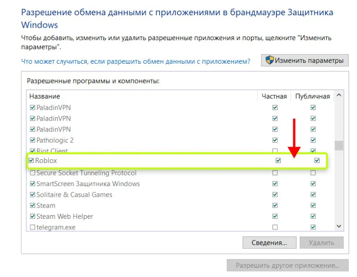Image resolution: width=357 pixels, height=277 pixels.
Task: Toggle Solitaire & Casual Games Частная checkbox
Action: (275, 195)
